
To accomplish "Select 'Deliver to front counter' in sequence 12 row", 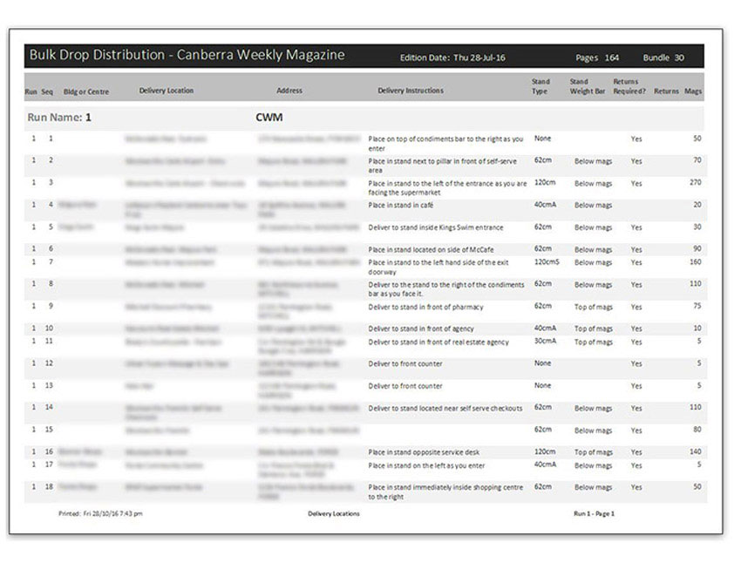I will point(405,363).
